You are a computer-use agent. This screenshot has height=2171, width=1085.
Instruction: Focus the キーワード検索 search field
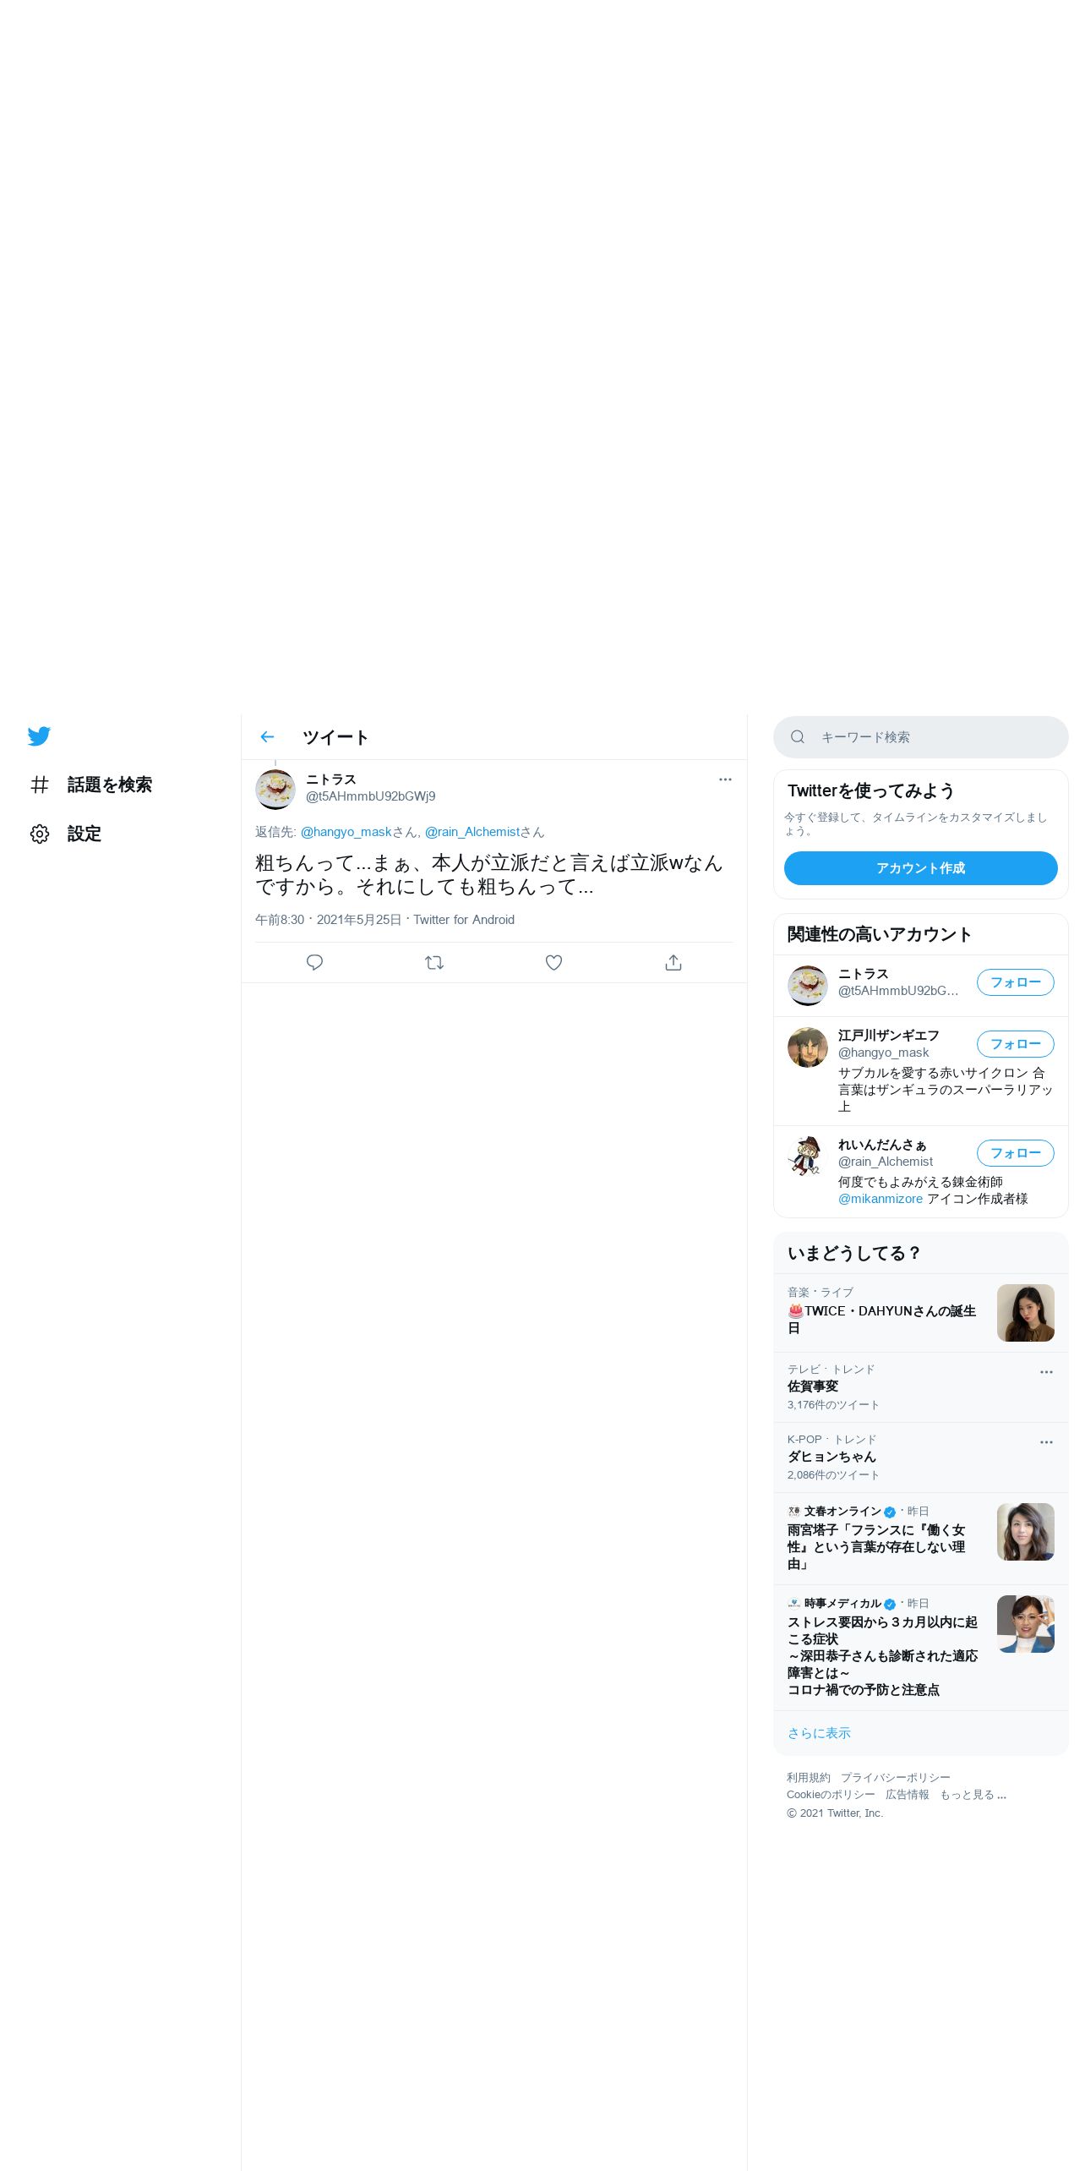coord(921,737)
